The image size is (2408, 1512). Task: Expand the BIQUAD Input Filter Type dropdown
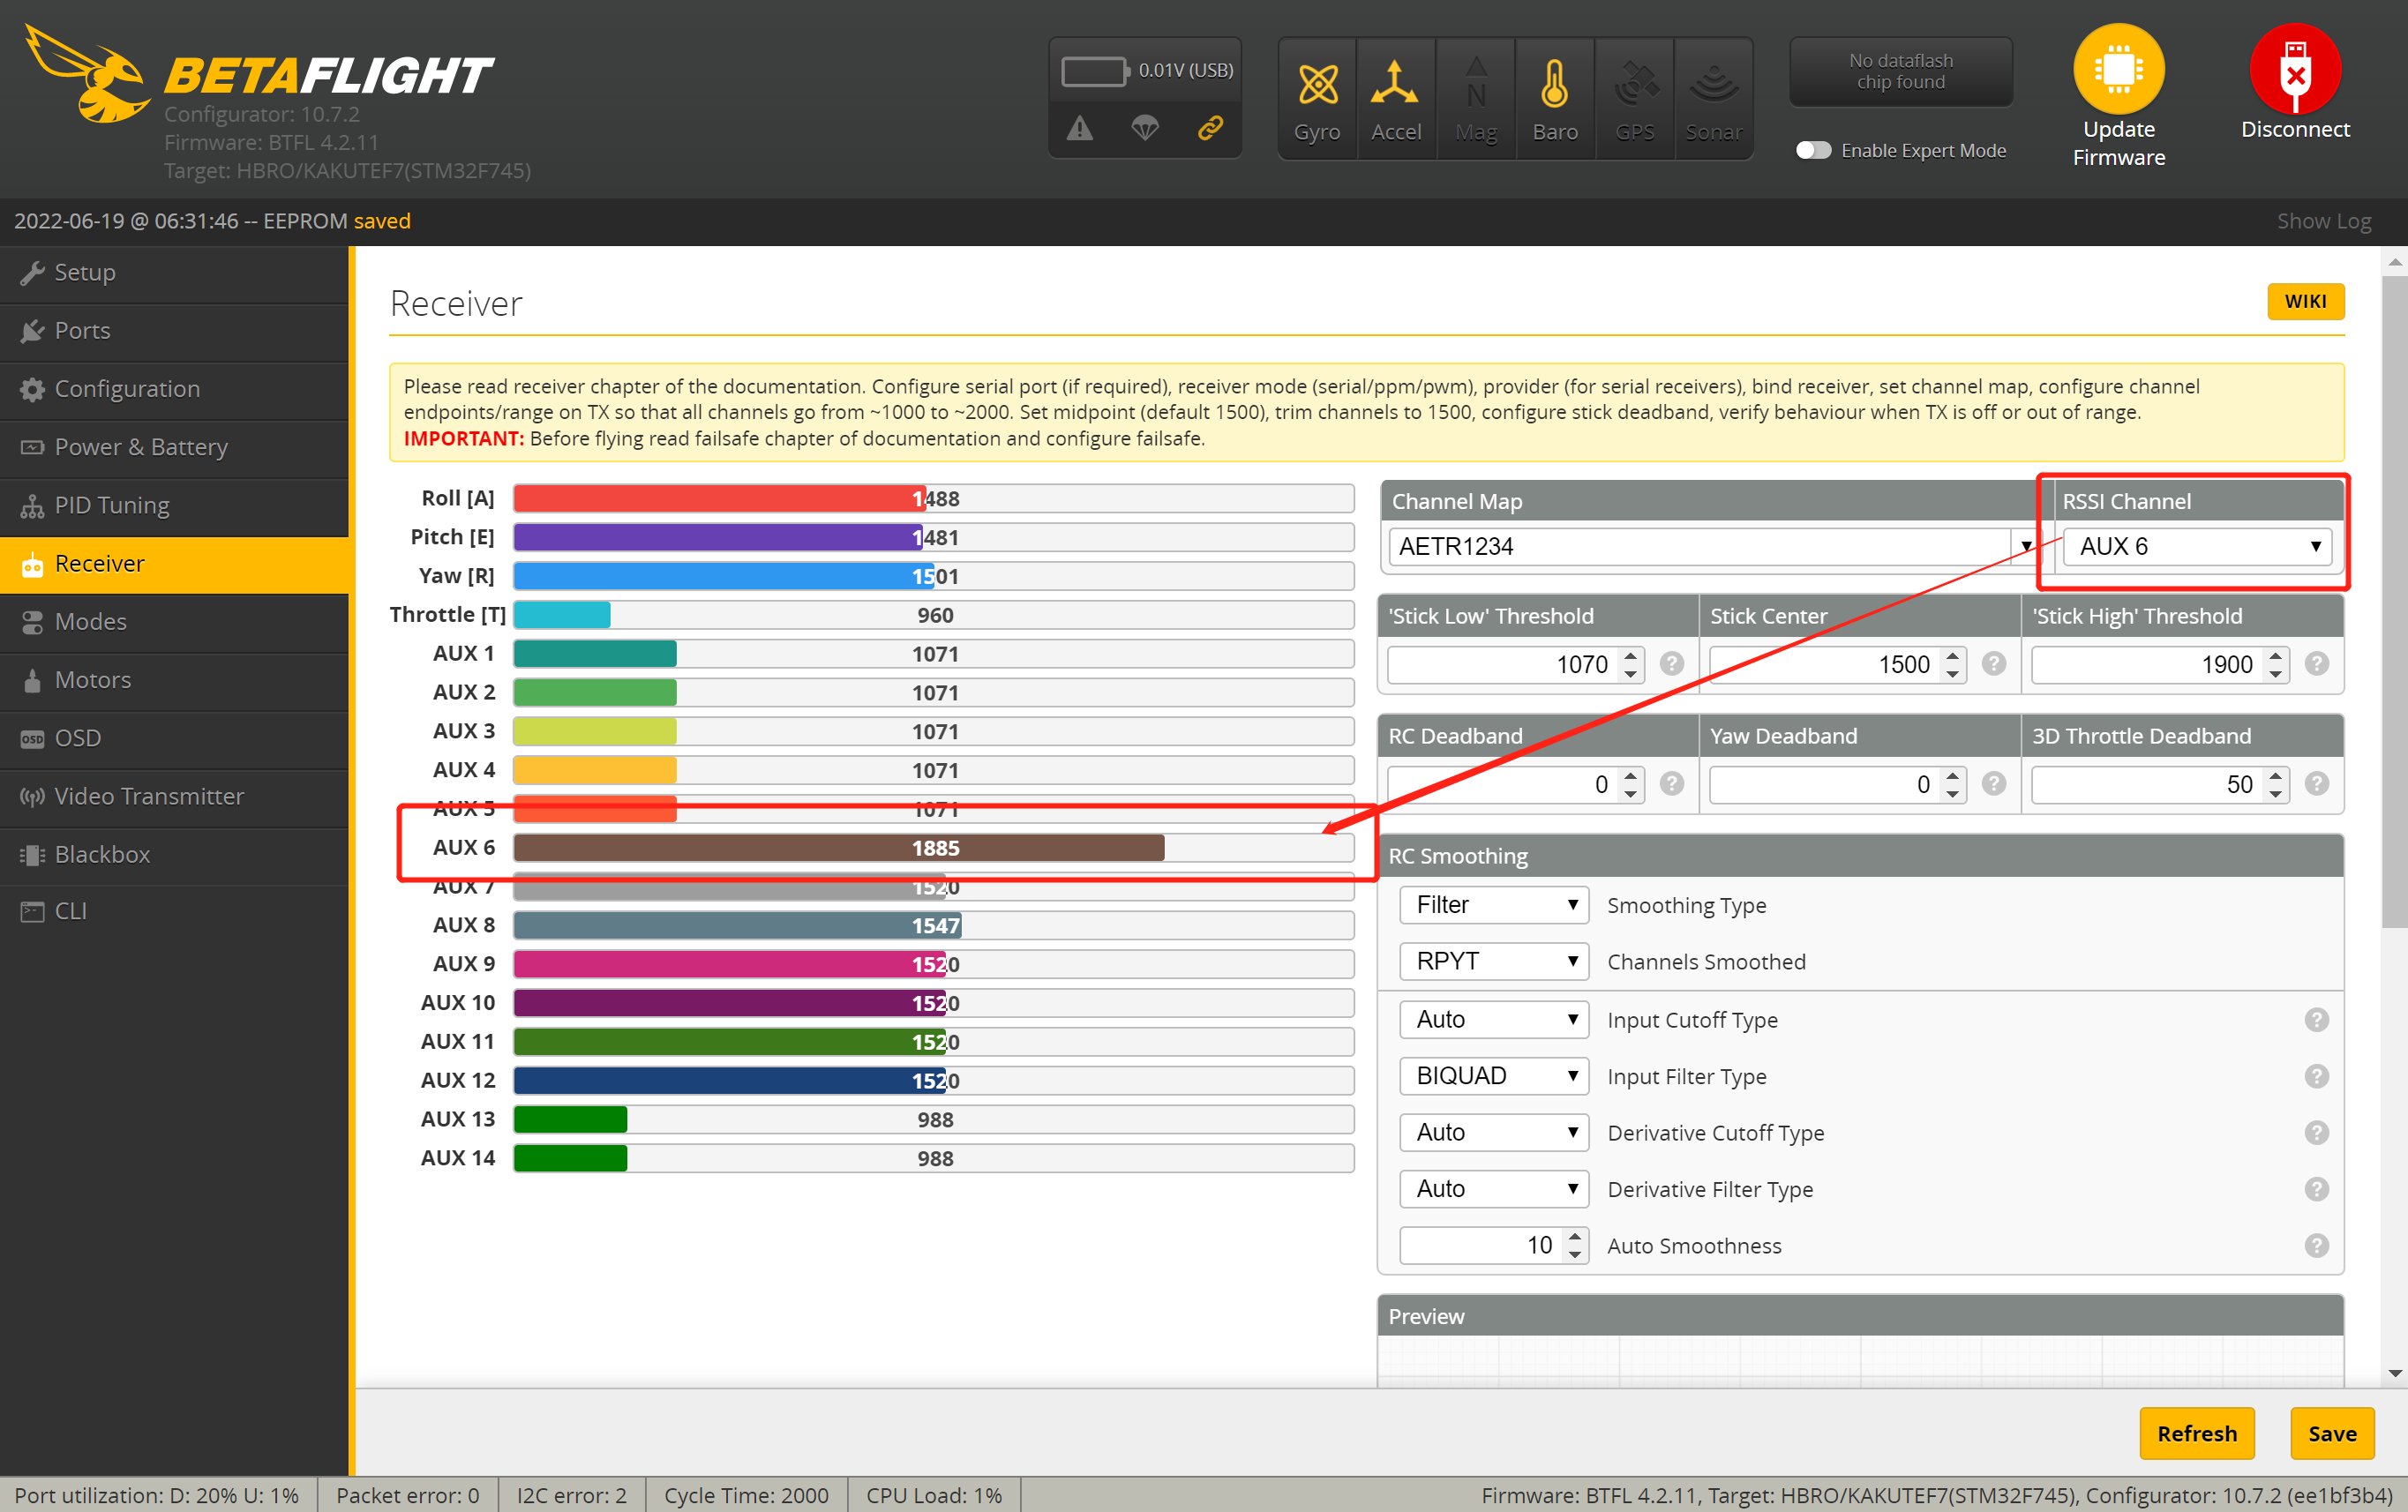1494,1076
